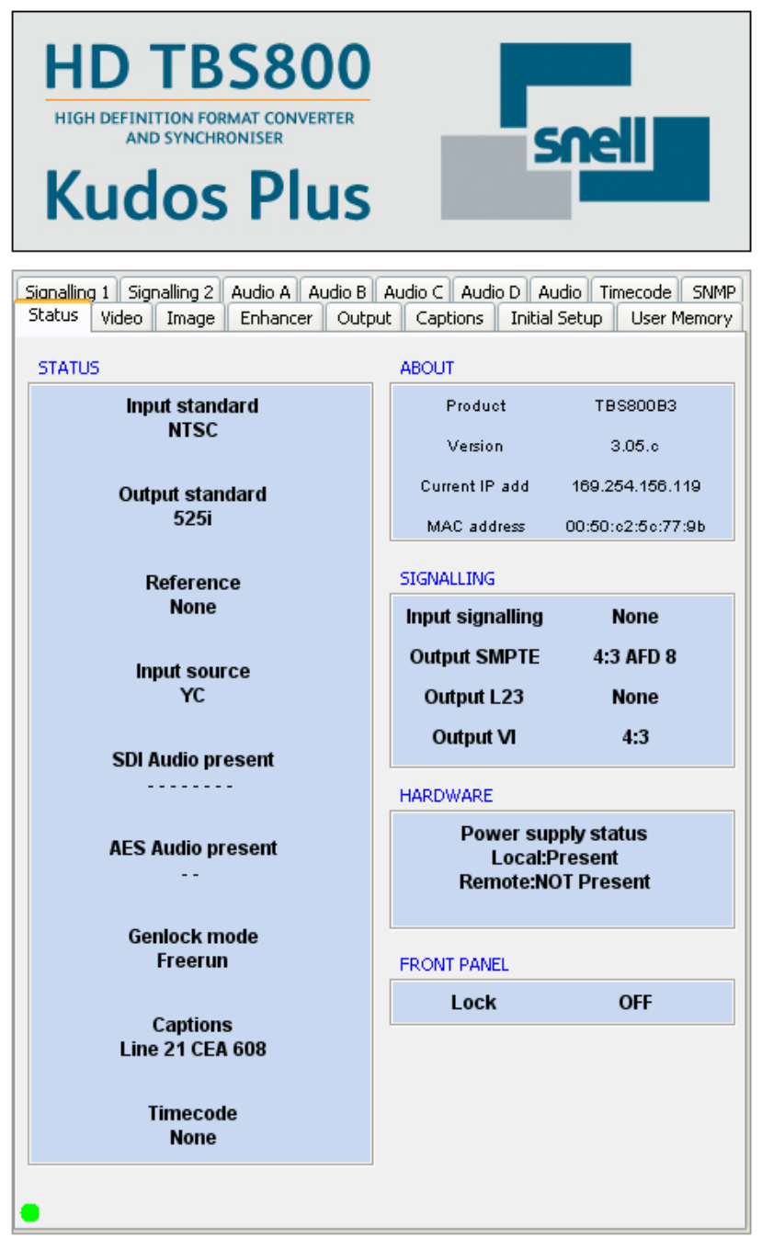Click the Snell logo in the banner
Image resolution: width=762 pixels, height=1238 pixels.
pyautogui.click(x=575, y=131)
